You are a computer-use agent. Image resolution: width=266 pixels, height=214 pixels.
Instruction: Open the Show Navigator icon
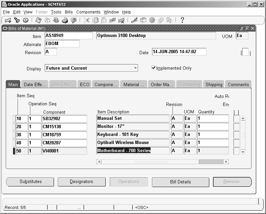tap(26, 20)
